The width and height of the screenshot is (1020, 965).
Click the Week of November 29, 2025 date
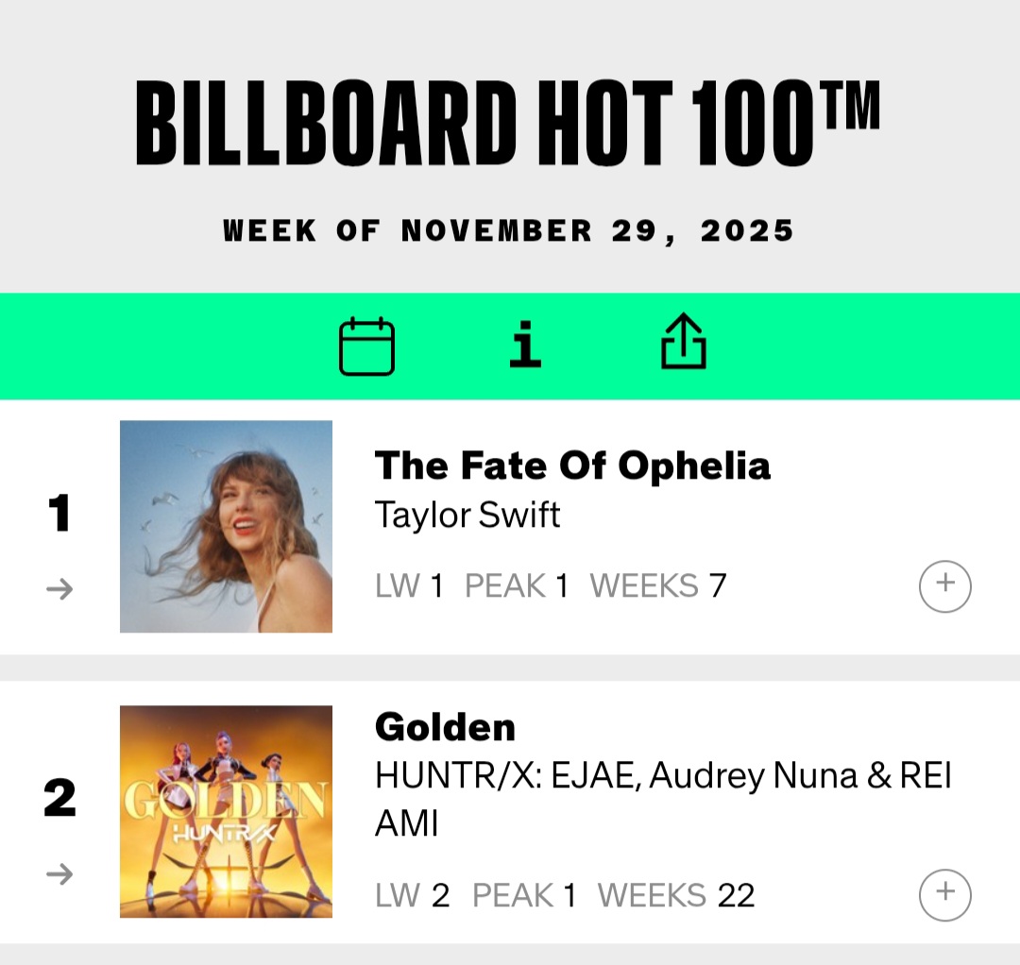coord(508,230)
